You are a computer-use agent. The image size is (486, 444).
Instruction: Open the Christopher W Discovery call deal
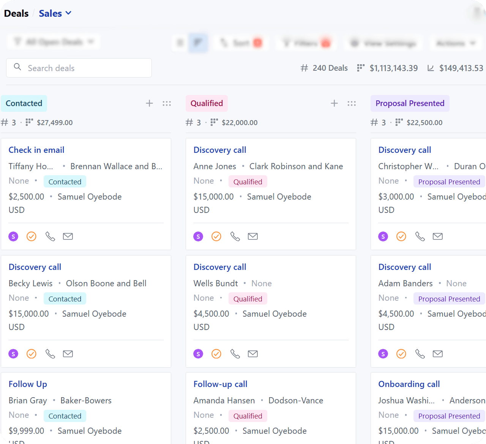pyautogui.click(x=405, y=150)
